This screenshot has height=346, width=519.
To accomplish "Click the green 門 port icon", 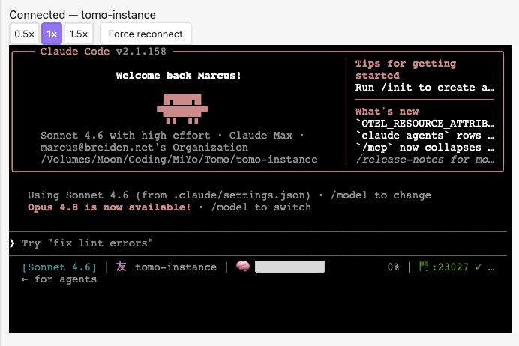I will point(424,267).
